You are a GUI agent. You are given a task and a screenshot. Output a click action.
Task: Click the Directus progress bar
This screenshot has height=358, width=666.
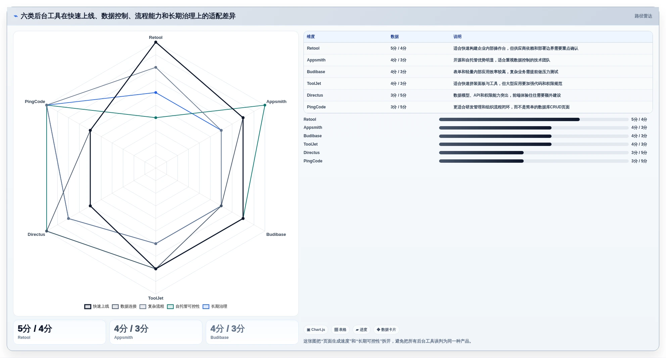click(534, 153)
